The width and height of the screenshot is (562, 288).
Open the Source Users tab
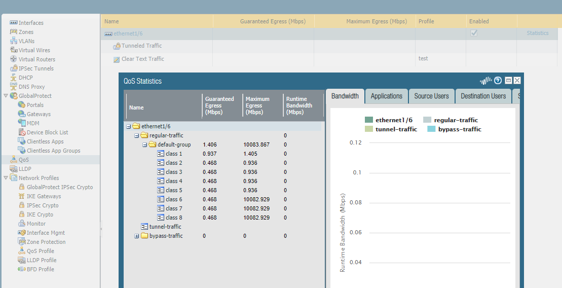(431, 96)
